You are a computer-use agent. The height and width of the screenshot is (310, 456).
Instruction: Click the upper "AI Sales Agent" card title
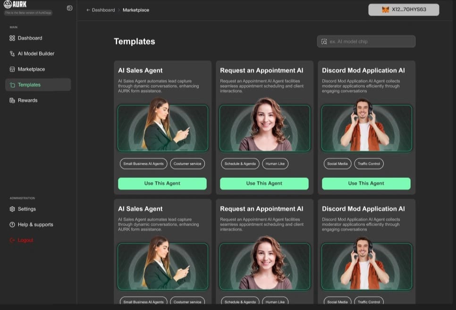coord(140,70)
